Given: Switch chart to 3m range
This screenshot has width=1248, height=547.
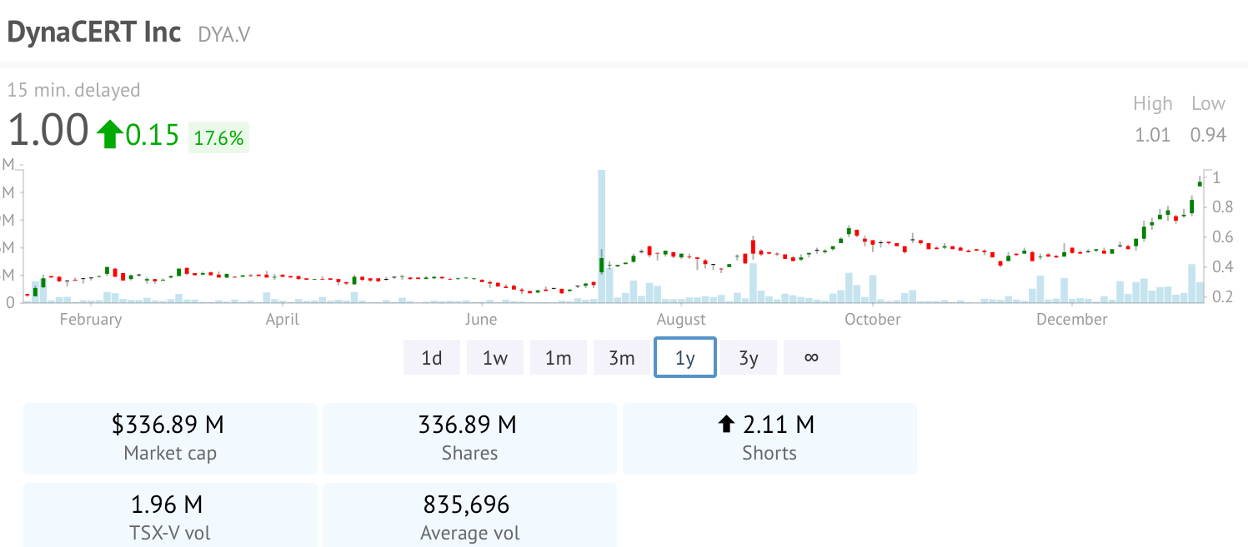Looking at the screenshot, I should [622, 357].
